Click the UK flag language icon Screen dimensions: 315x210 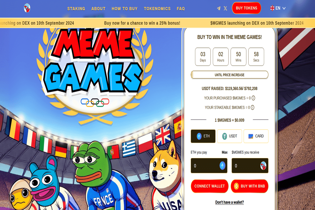pyautogui.click(x=272, y=8)
